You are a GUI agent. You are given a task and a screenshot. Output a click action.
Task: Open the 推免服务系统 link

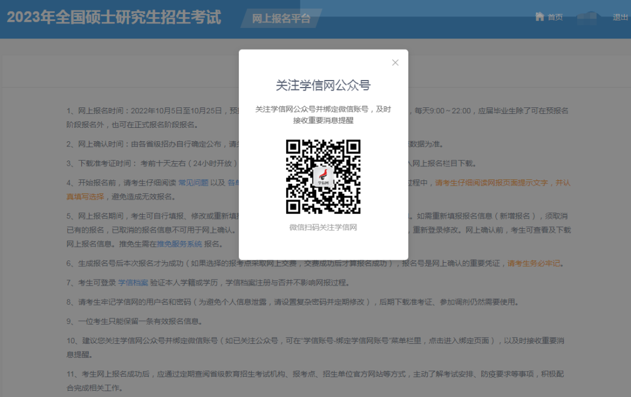(179, 244)
